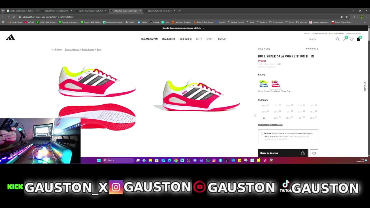Click the translate page icon in address bar
The height and width of the screenshot is (208, 370).
[x=342, y=17]
